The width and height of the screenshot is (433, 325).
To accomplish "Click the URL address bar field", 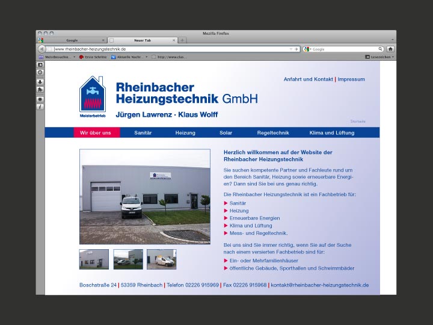I will (x=171, y=49).
